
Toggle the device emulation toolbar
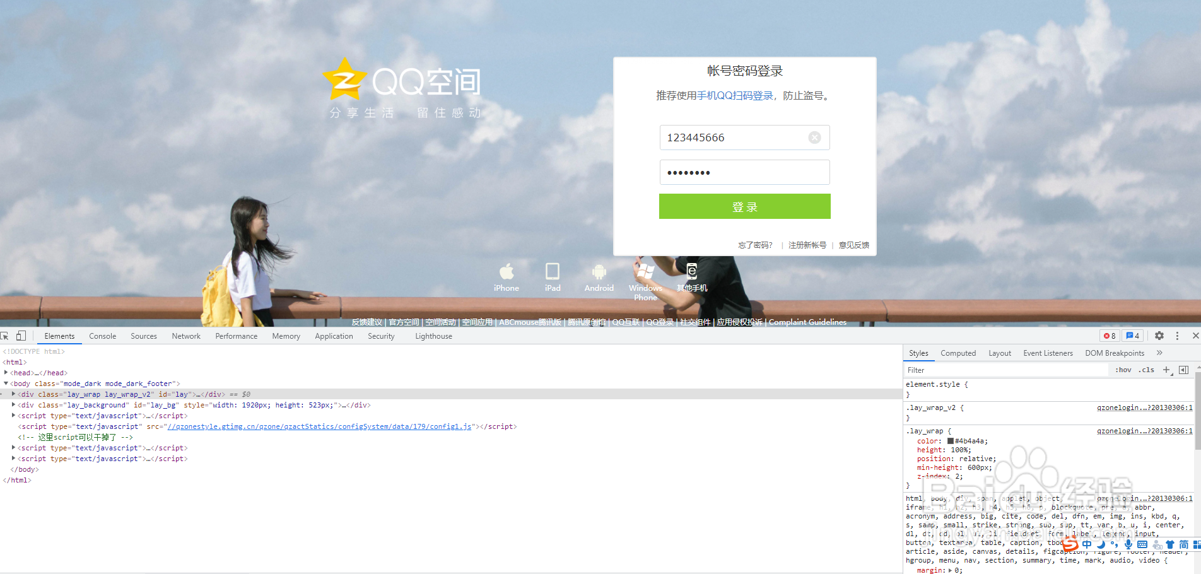[x=21, y=336]
